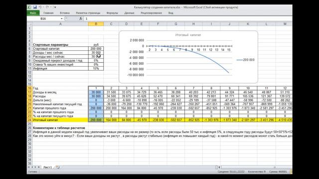Select year 1 cell in row 16

coord(96,89)
